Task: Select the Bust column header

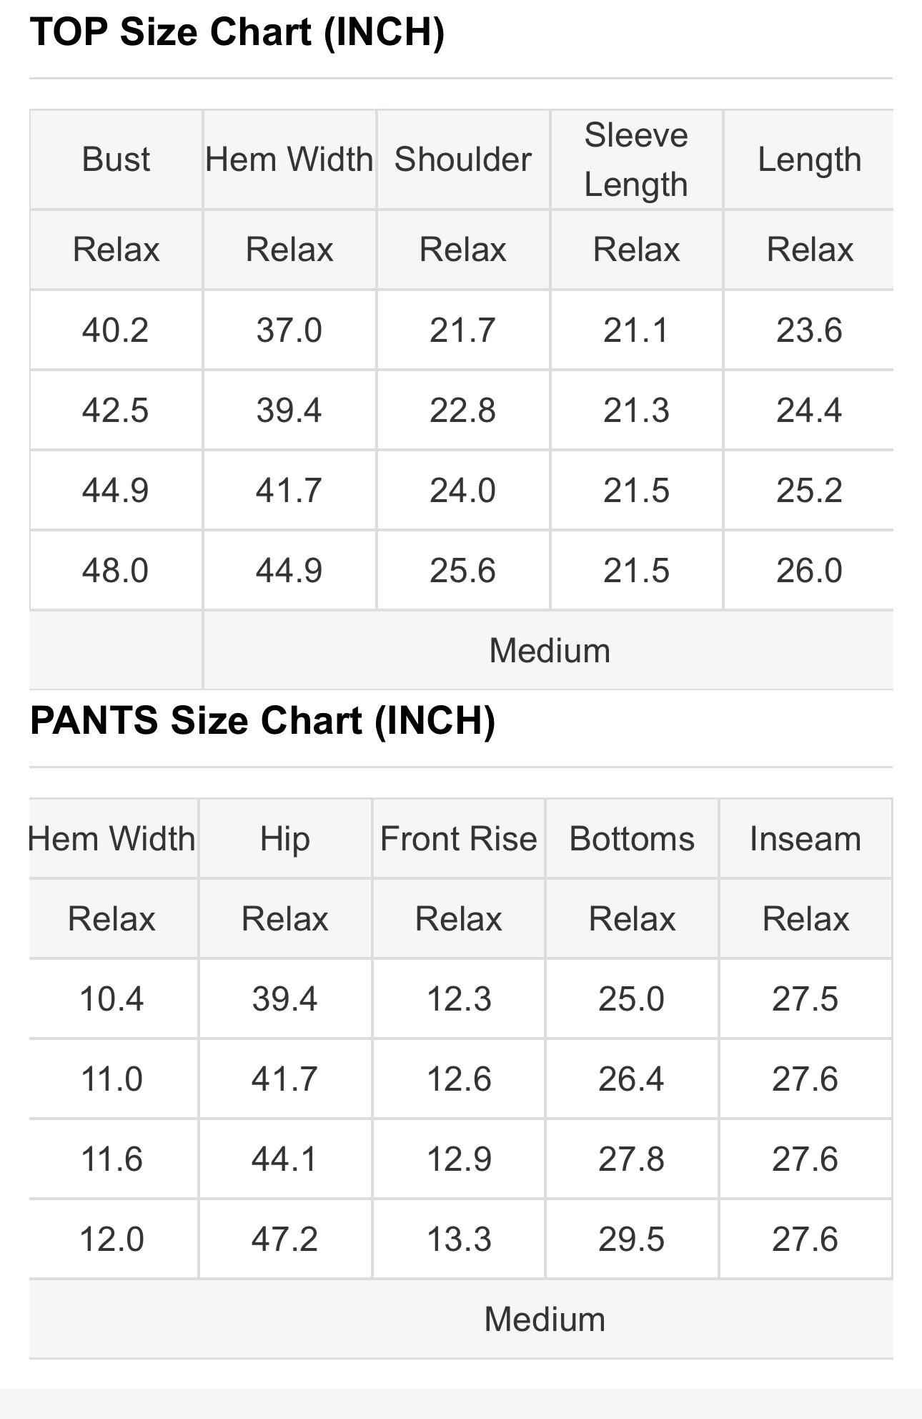Action: point(116,159)
